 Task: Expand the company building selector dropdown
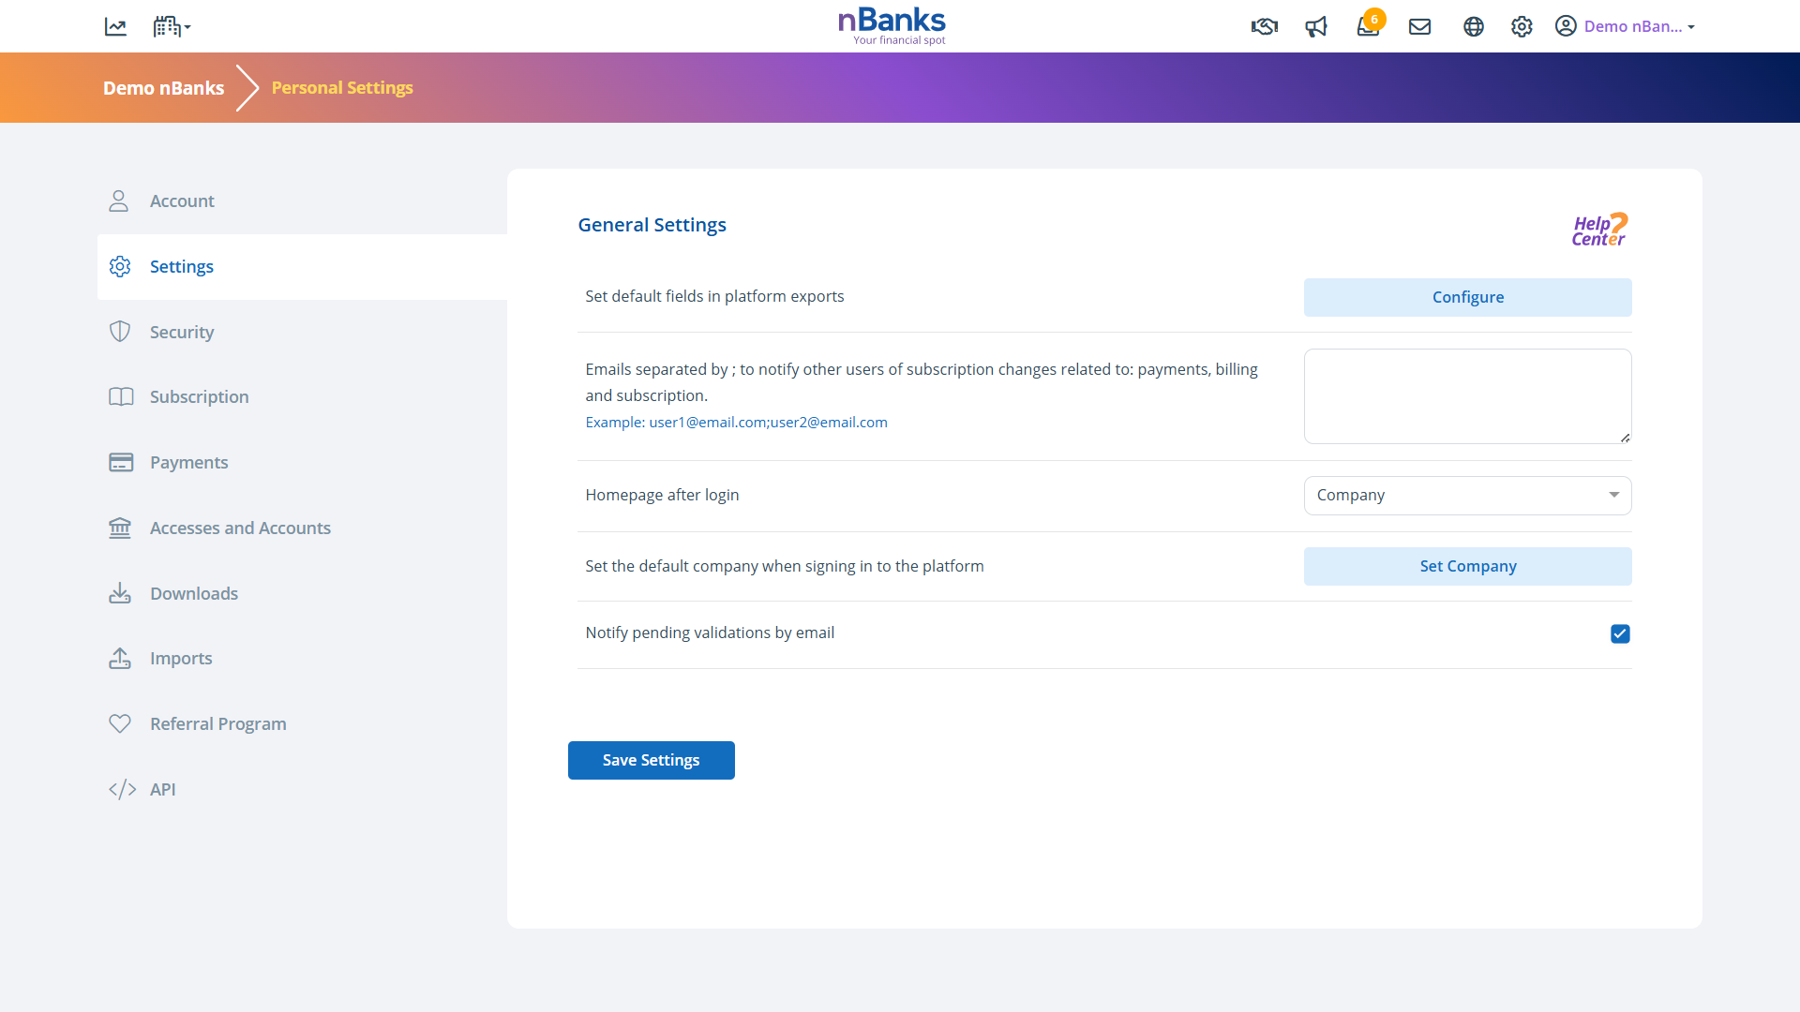tap(172, 27)
